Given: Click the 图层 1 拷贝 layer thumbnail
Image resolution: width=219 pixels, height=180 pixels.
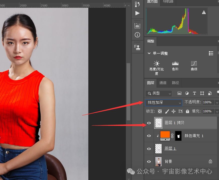Looking at the screenshot, I should pyautogui.click(x=158, y=123).
